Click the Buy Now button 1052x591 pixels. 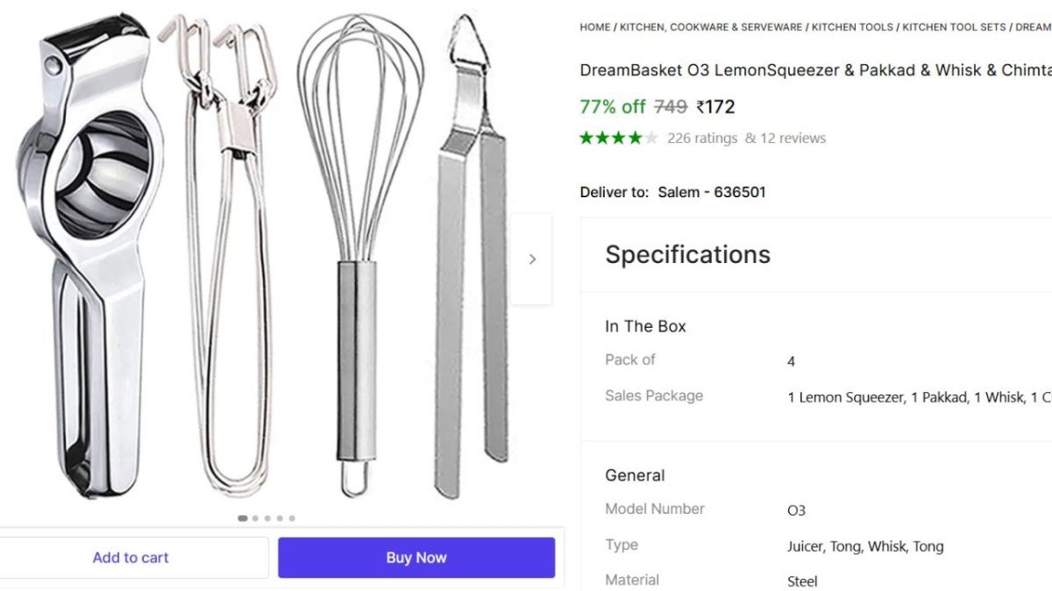pyautogui.click(x=416, y=557)
